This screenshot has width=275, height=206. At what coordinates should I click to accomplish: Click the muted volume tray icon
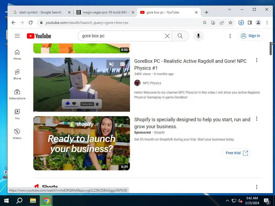tap(240, 201)
